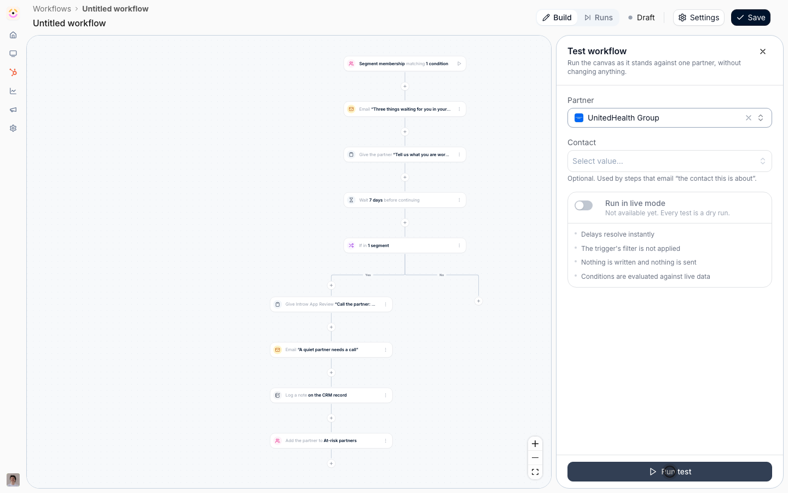Open the Home icon in the left sidebar
The image size is (788, 493).
13,35
